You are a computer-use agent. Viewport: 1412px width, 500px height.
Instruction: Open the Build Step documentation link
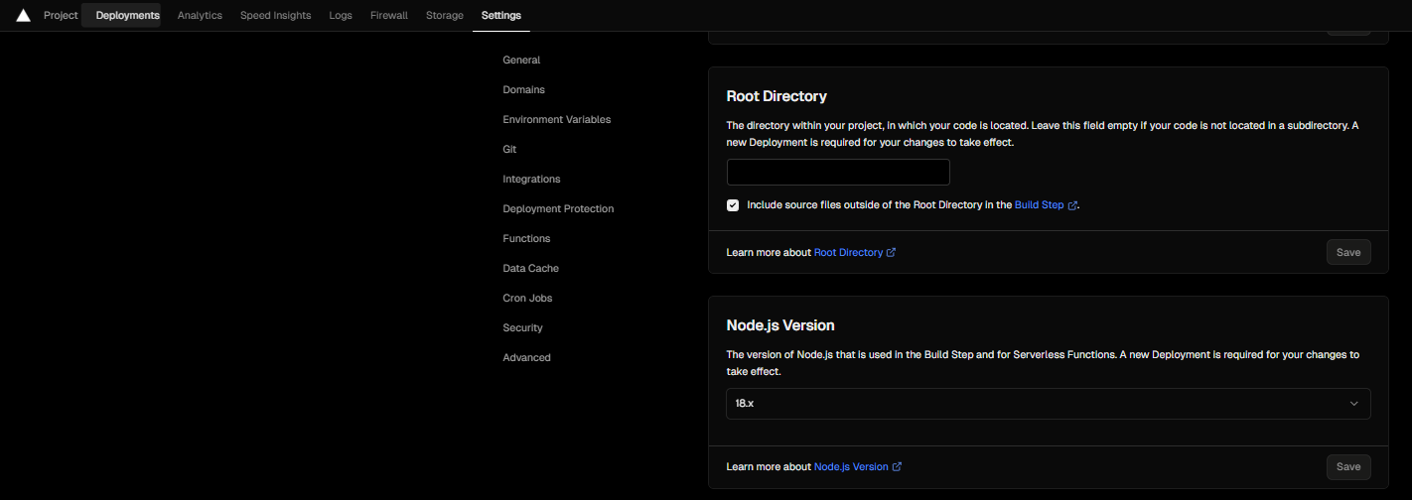pos(1039,205)
